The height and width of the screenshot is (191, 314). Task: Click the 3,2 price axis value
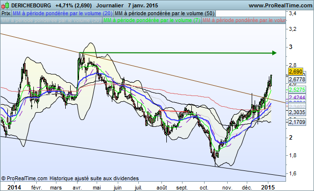point(292,29)
